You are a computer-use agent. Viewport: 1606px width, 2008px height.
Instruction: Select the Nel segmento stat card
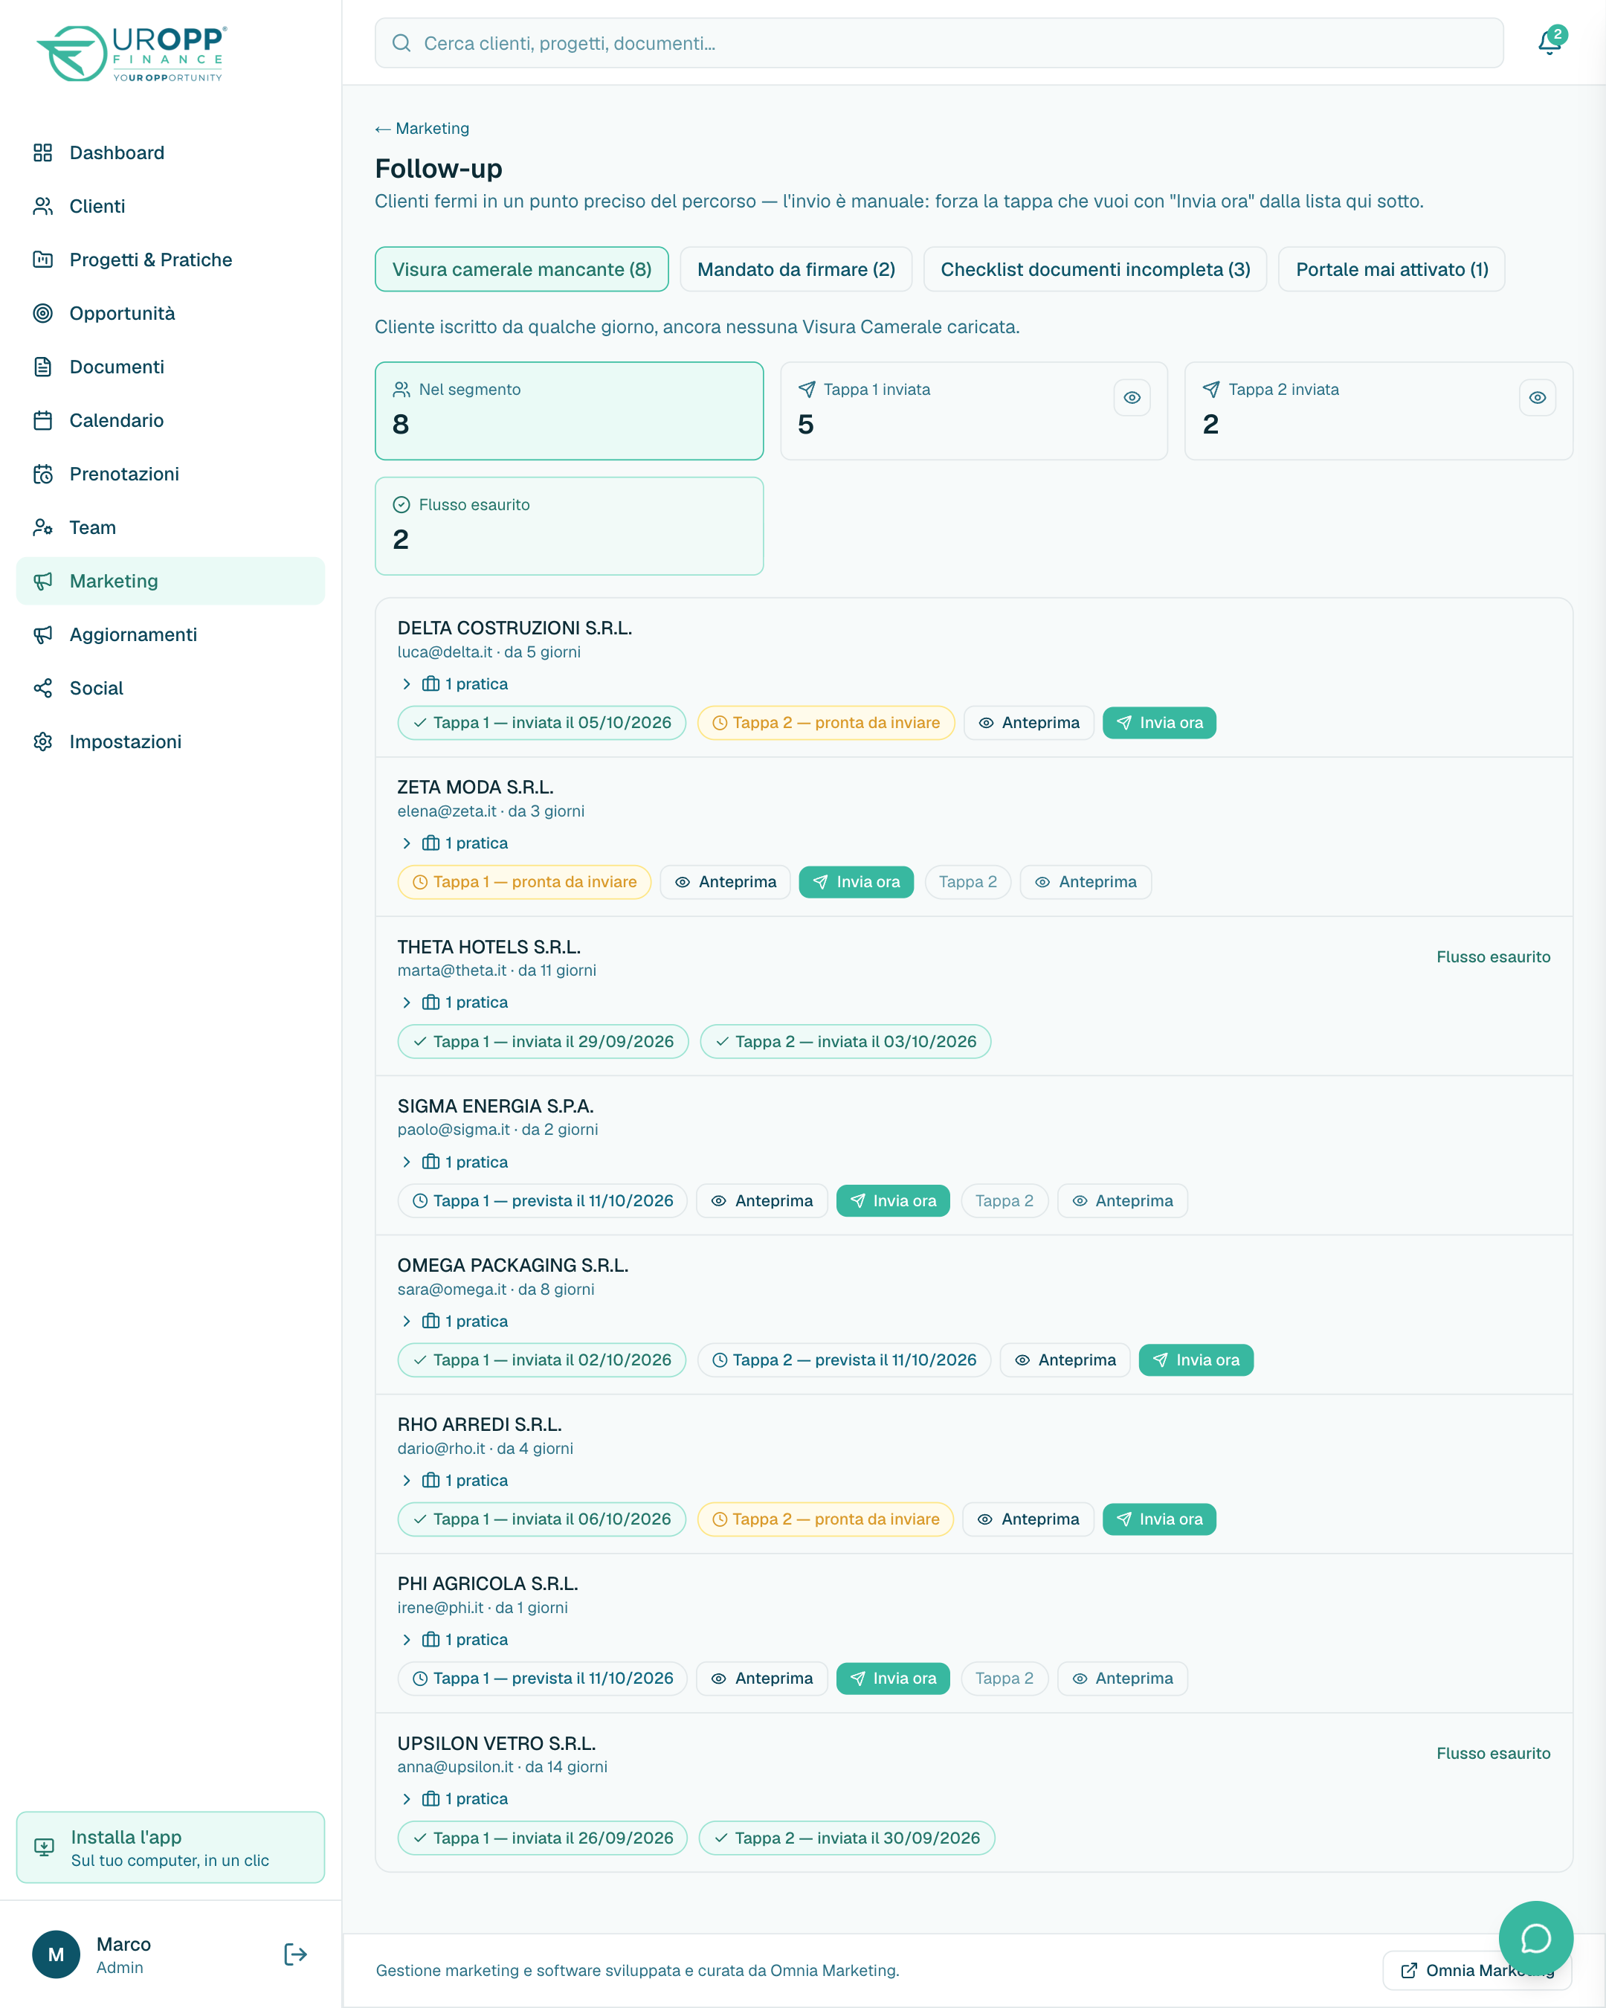(x=569, y=411)
